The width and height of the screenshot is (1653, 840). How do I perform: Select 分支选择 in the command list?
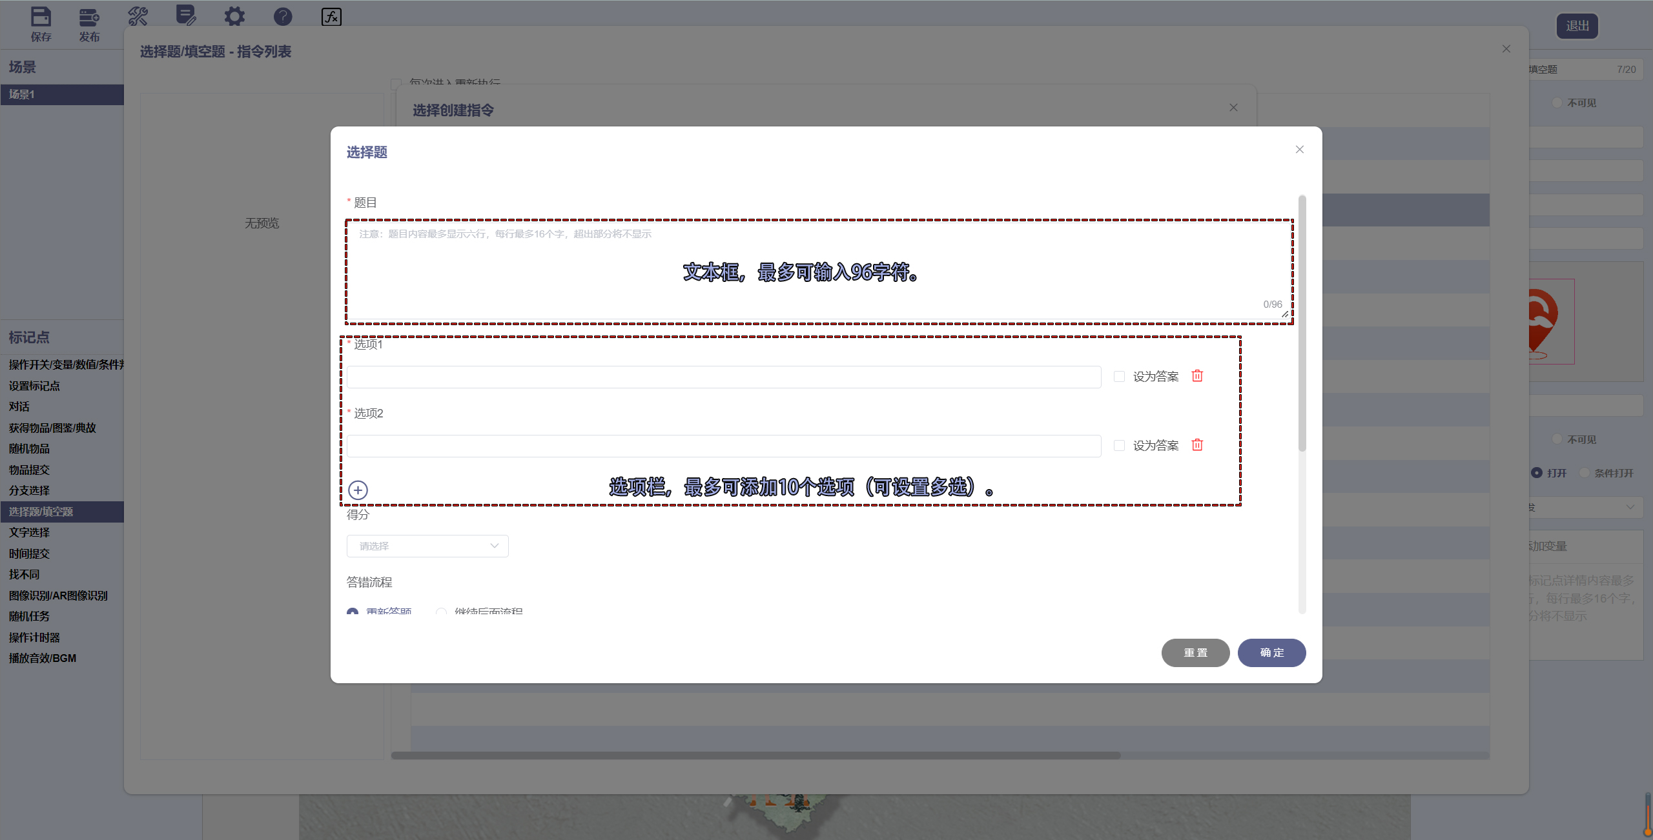pyautogui.click(x=30, y=490)
